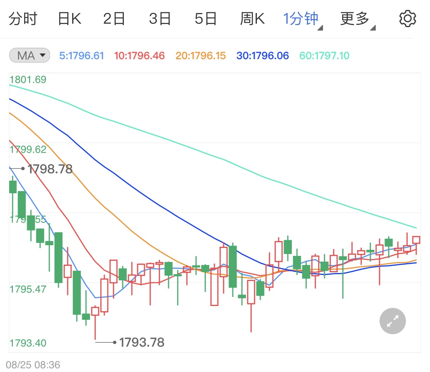
Task: Open chart settings gear icon
Action: (407, 19)
